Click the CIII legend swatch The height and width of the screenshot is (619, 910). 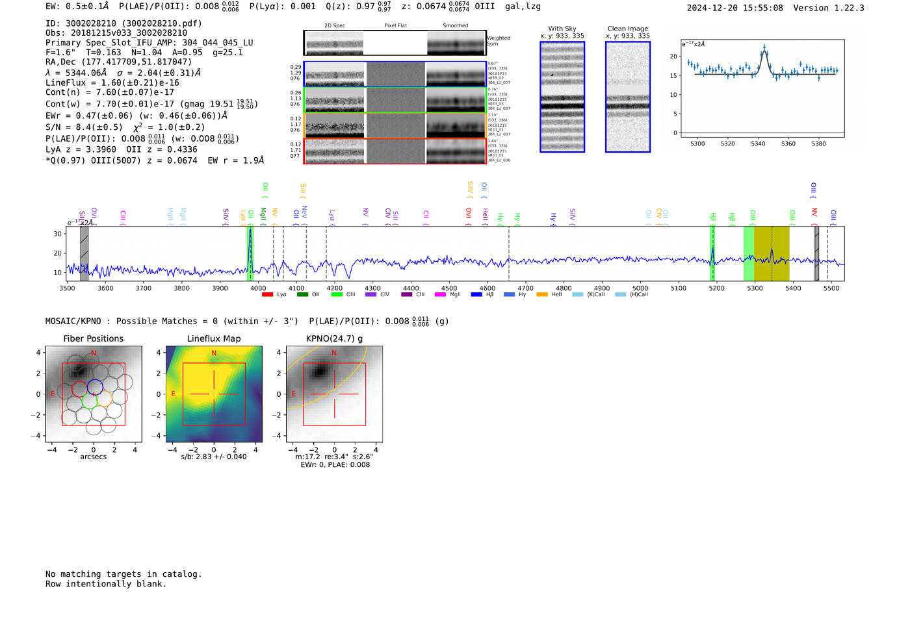(406, 295)
